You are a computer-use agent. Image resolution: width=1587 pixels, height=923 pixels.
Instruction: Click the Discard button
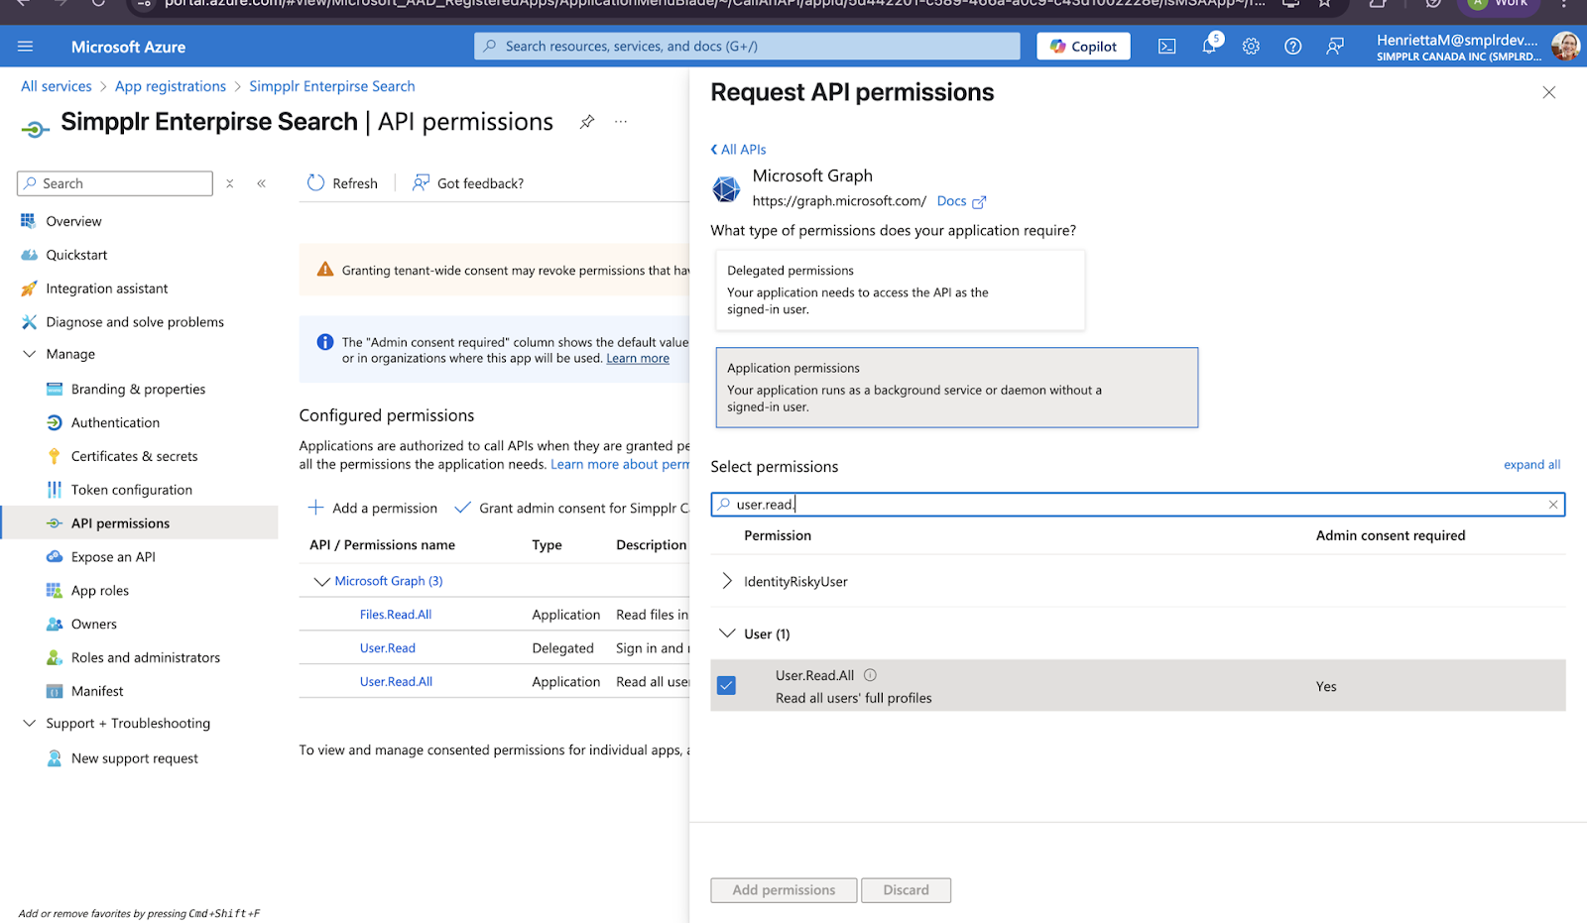pyautogui.click(x=906, y=890)
